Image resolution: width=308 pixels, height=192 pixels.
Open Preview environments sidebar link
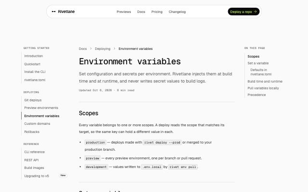[x=41, y=108]
